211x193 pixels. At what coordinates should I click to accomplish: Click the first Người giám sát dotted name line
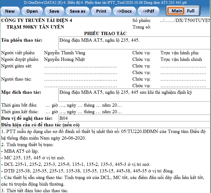pos(81,66)
